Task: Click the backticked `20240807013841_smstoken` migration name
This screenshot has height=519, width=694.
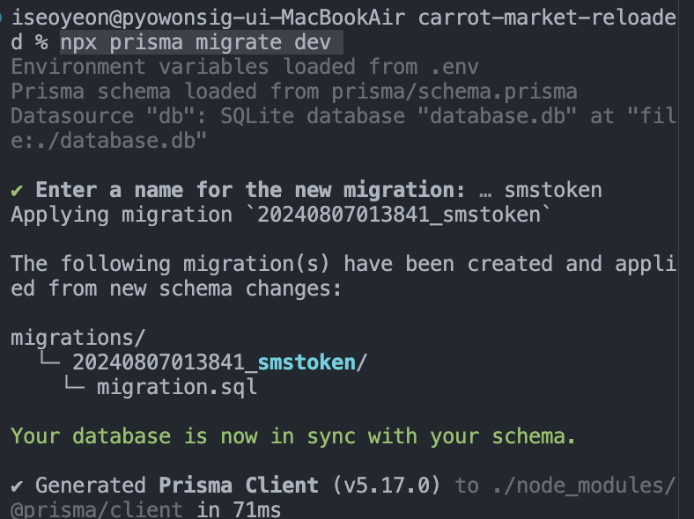Action: pyautogui.click(x=399, y=215)
